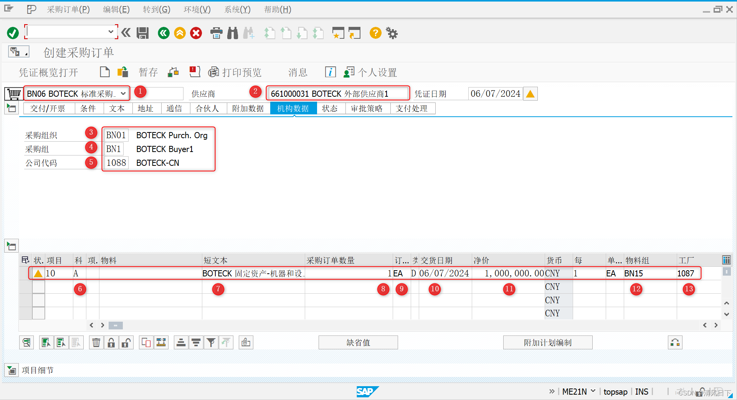Click the Unlock item open padlock icon
The image size is (737, 400).
(x=126, y=342)
